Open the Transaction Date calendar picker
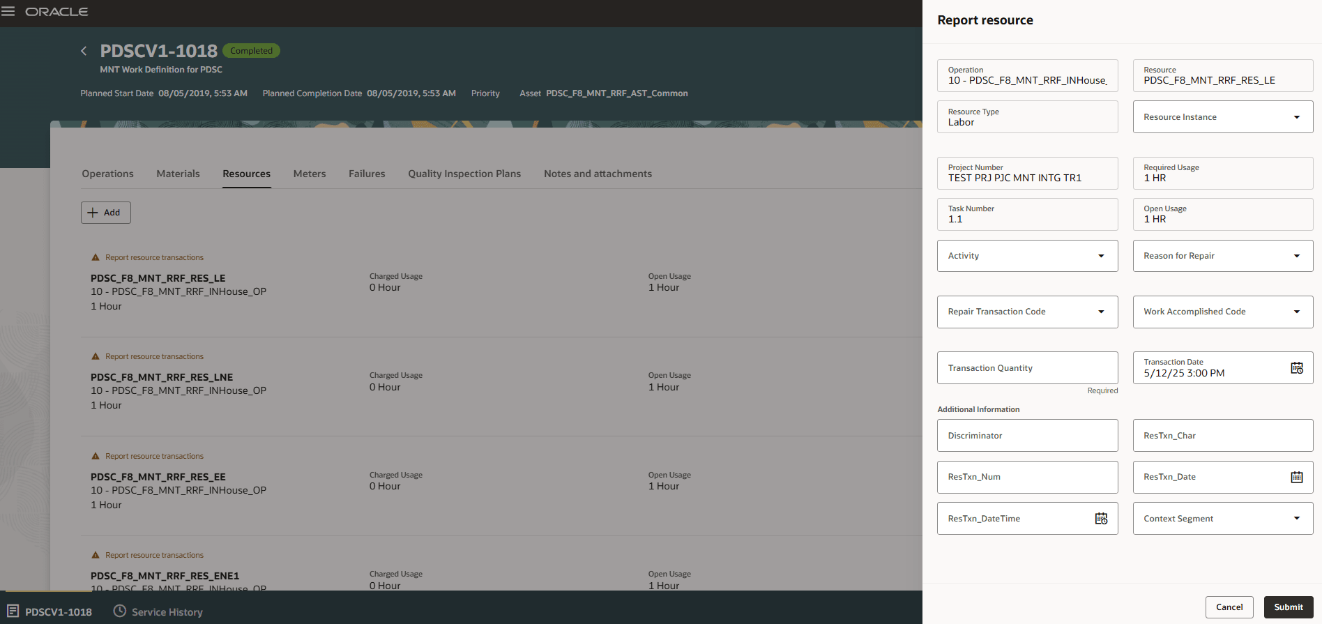This screenshot has width=1322, height=624. click(1297, 368)
